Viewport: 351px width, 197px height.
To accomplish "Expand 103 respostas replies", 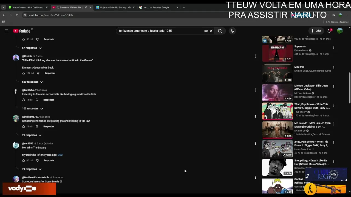I will pyautogui.click(x=33, y=109).
